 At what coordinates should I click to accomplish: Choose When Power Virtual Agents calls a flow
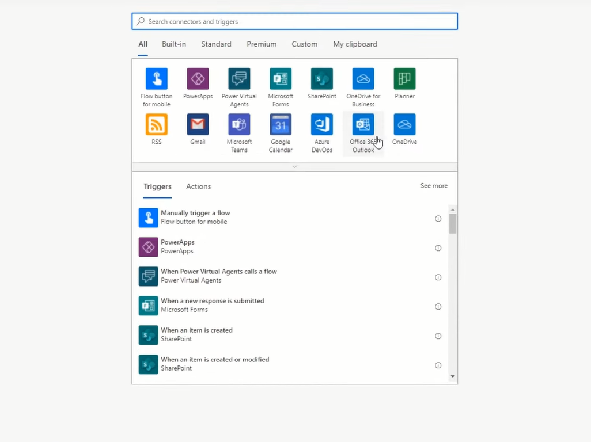pos(290,276)
